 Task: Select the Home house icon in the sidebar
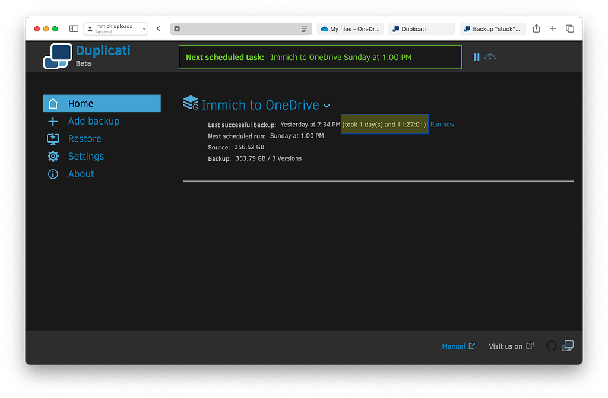[54, 103]
